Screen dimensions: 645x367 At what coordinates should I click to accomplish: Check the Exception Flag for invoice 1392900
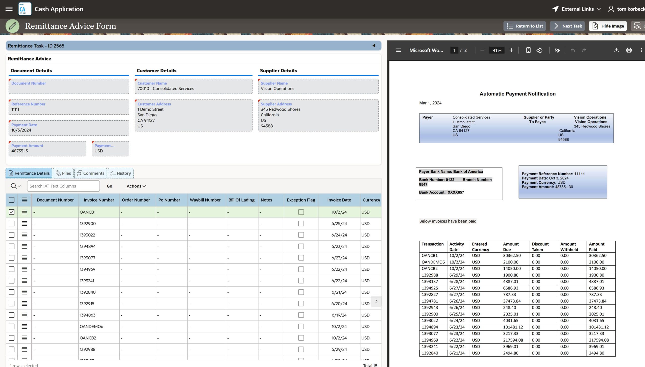(x=301, y=224)
